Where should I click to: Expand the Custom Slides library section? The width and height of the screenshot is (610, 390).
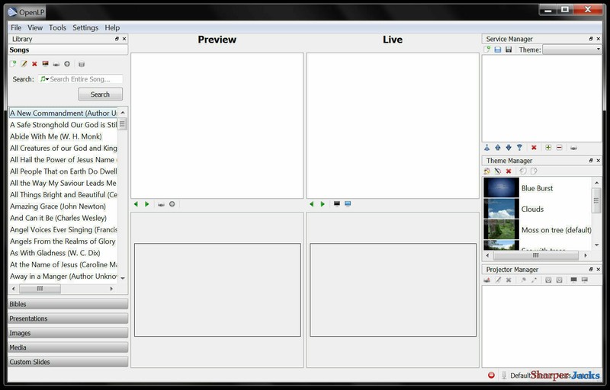pyautogui.click(x=68, y=362)
